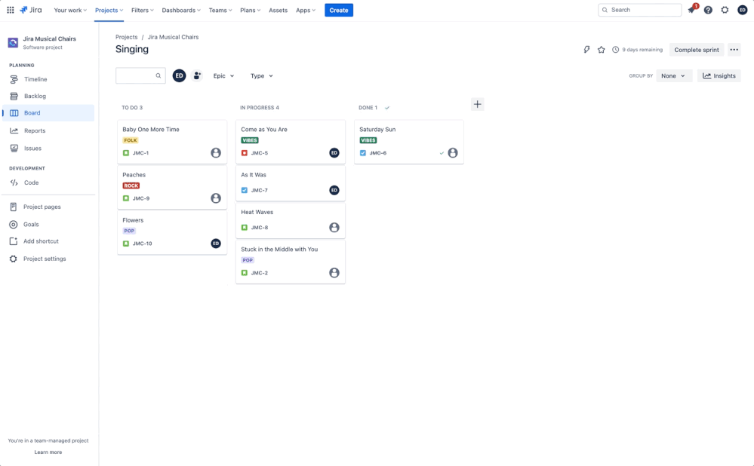Open the Heat Waves card title
This screenshot has height=466, width=754.
coord(257,212)
